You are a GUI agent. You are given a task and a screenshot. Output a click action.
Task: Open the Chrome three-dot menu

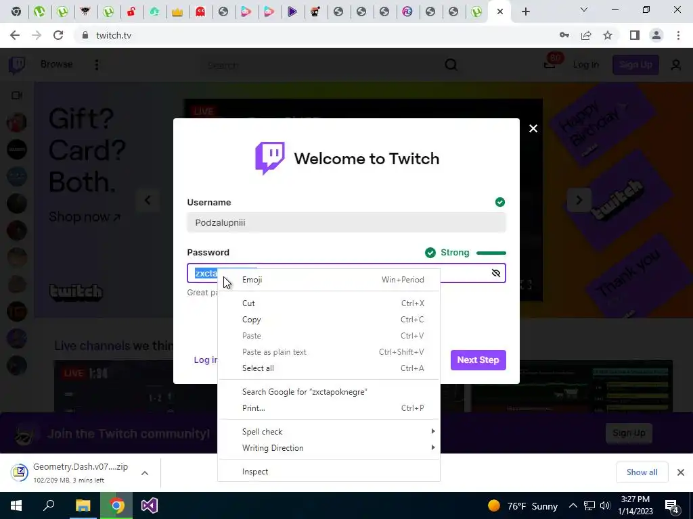click(678, 35)
